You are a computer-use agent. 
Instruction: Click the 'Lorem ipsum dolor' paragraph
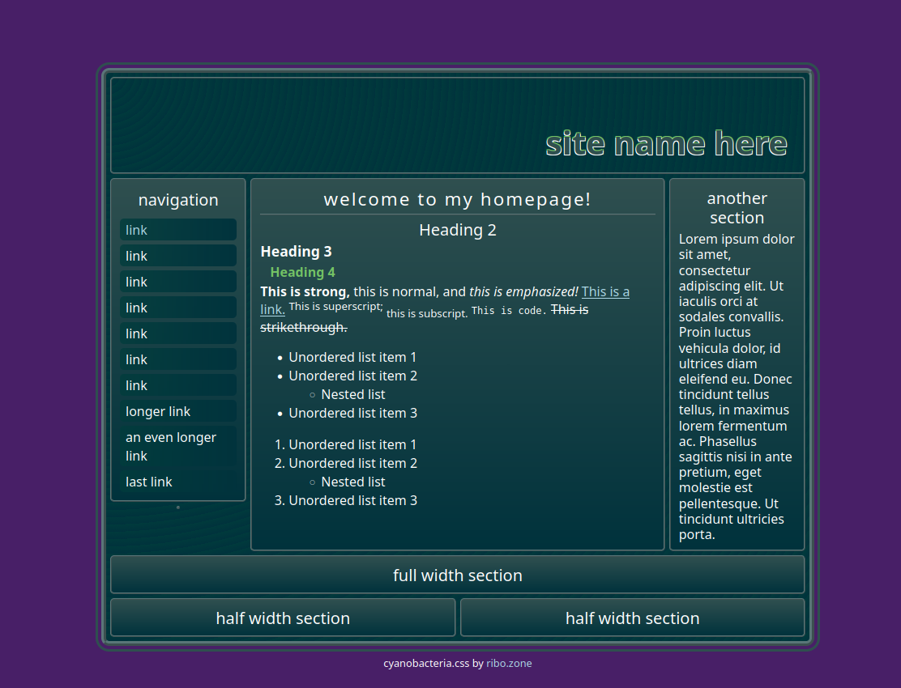(737, 387)
